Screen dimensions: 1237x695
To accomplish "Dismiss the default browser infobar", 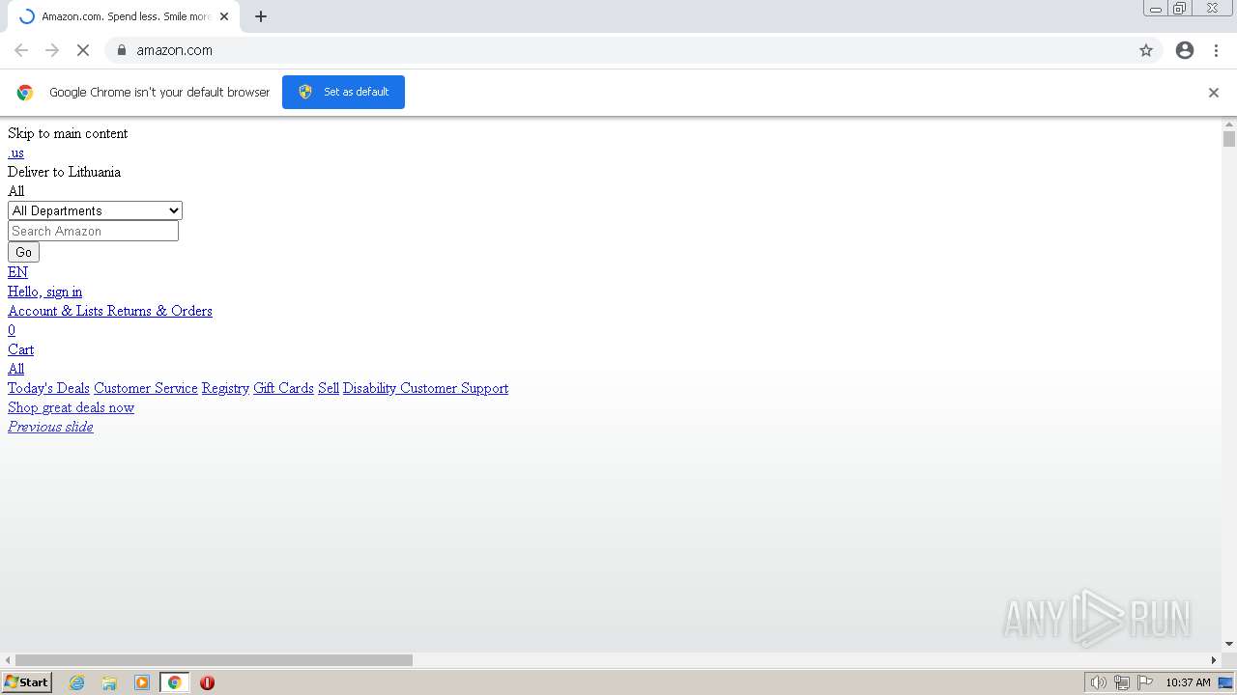I will [1214, 93].
